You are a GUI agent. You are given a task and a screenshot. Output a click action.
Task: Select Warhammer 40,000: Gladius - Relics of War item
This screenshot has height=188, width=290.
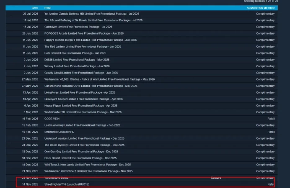click(x=99, y=79)
